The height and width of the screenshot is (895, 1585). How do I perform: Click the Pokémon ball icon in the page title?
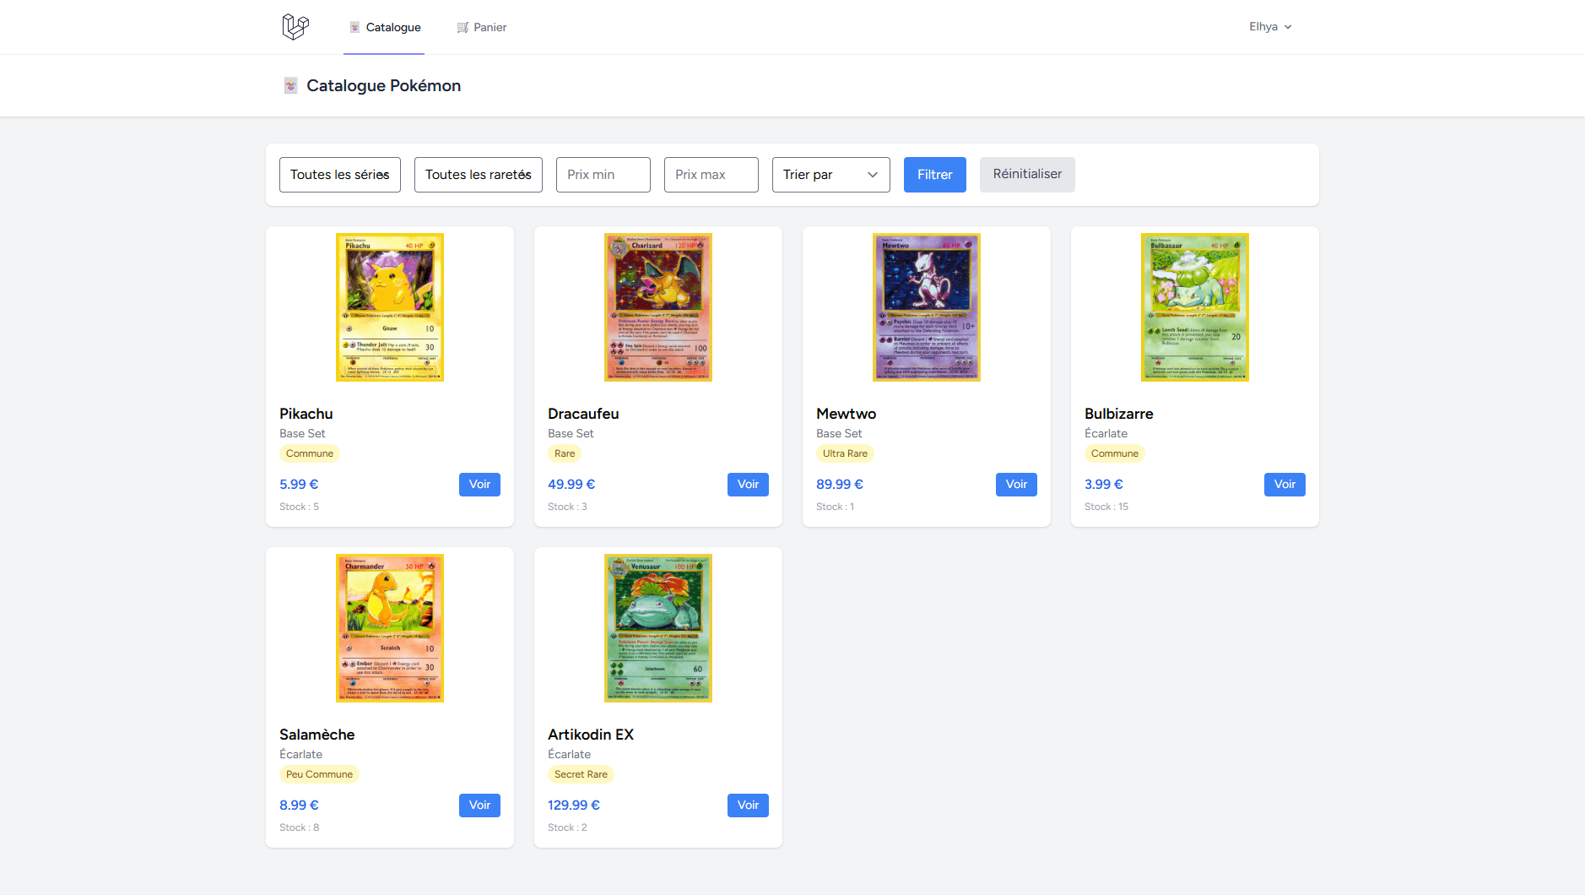[x=291, y=85]
